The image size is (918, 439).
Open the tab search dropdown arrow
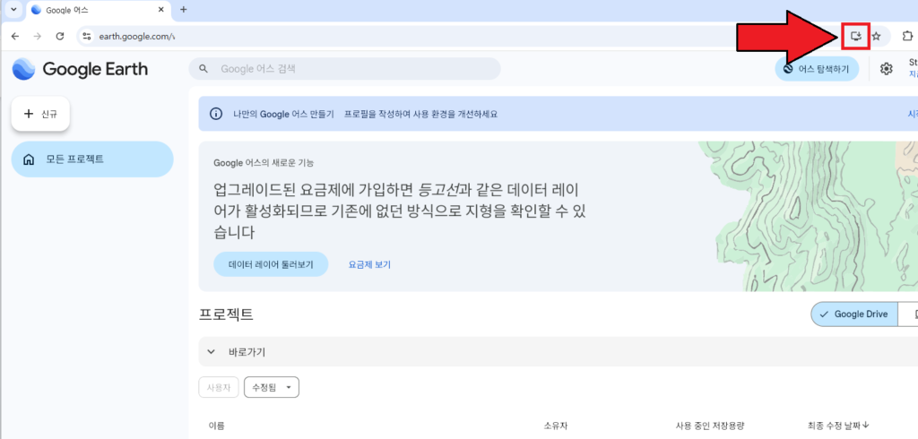click(x=13, y=10)
